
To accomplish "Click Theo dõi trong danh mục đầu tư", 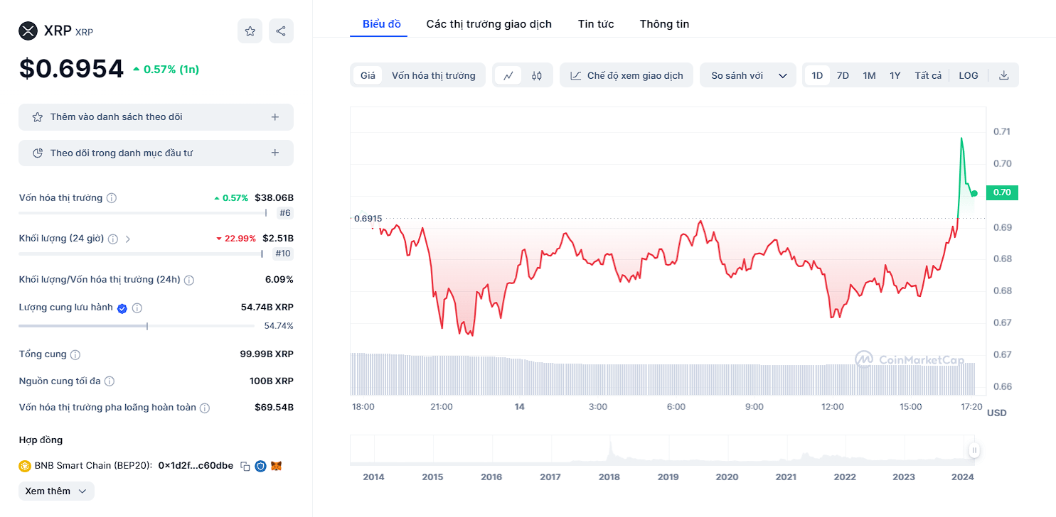I will click(x=156, y=153).
